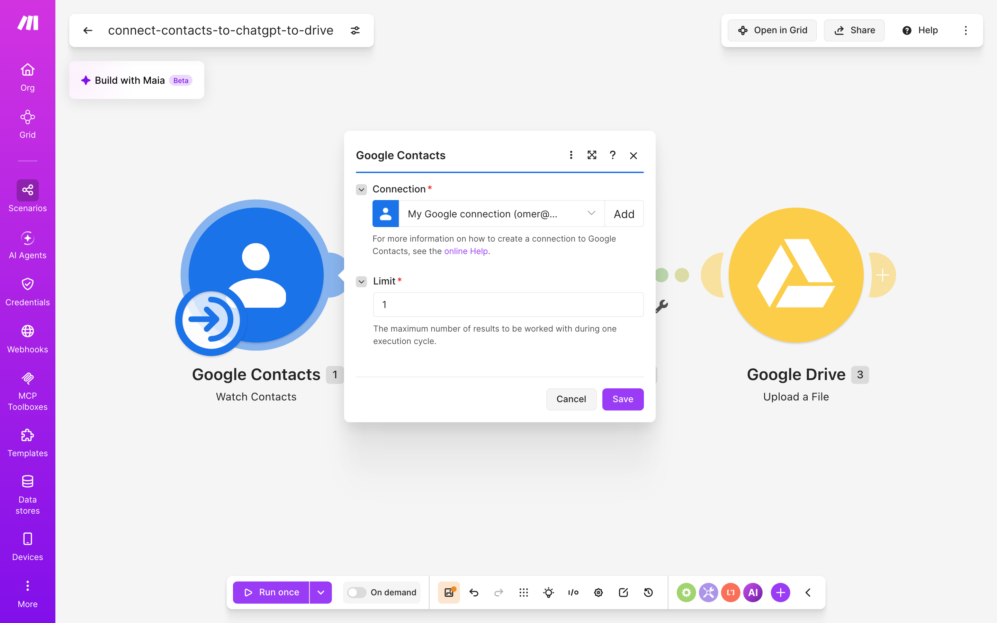Screen dimensions: 997x623
Task: Click the wrench icon on route
Action: point(662,306)
